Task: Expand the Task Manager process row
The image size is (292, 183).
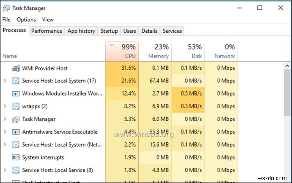Action: click(x=5, y=119)
